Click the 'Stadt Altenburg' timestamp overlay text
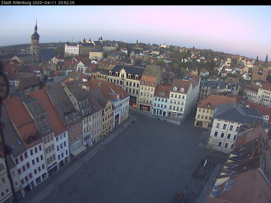 tap(38, 3)
